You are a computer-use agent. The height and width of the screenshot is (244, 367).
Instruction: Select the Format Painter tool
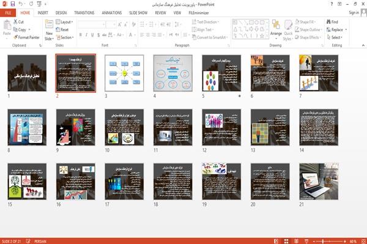pos(26,37)
